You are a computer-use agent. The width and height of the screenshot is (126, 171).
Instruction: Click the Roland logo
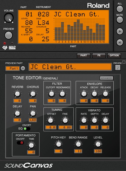(98, 6)
